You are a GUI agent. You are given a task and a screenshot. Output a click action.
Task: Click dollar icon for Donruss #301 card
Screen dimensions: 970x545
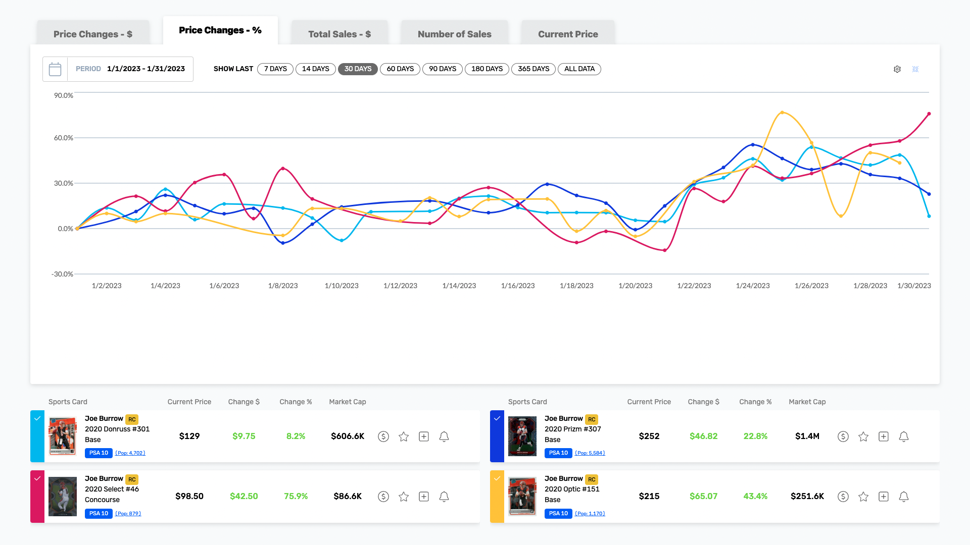(x=383, y=437)
